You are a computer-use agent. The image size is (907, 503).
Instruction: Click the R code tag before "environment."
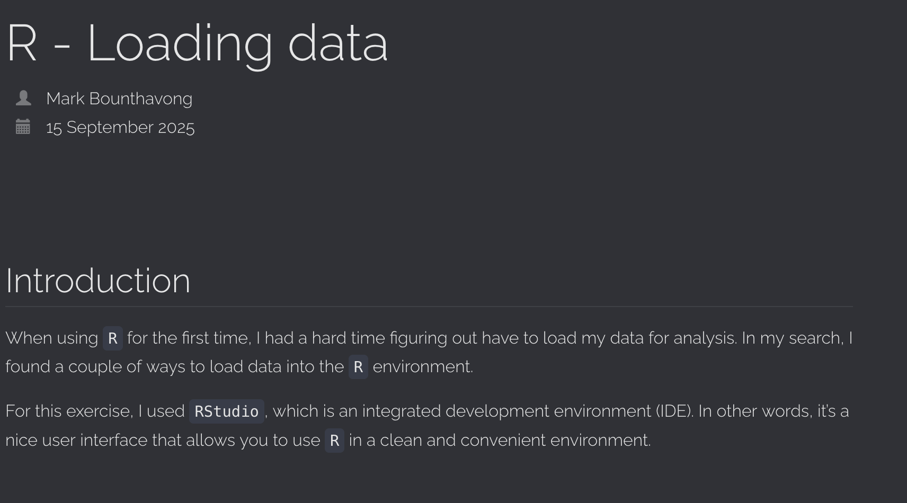tap(358, 367)
